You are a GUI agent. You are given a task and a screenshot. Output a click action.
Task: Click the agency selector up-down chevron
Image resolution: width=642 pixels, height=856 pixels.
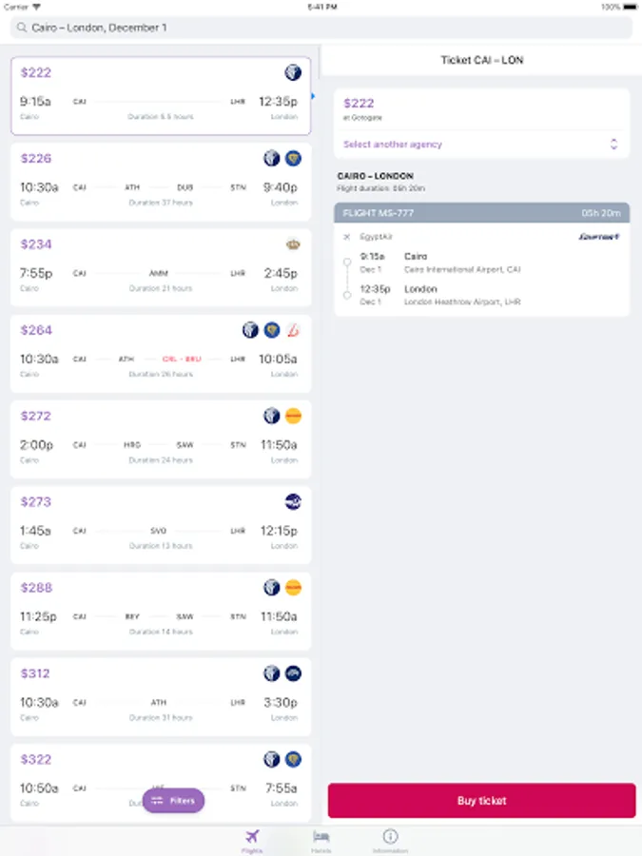pyautogui.click(x=613, y=145)
